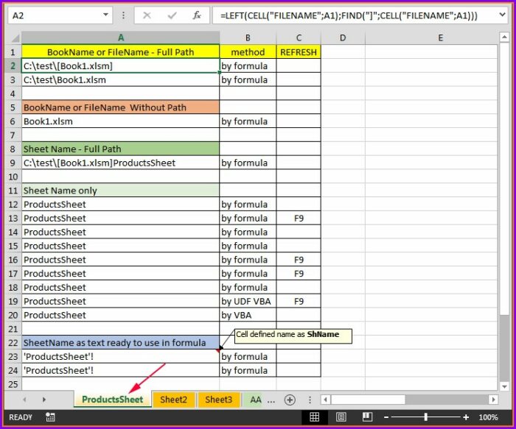
Task: Select 'Sheet Name - Full Path' green cell
Action: click(x=120, y=149)
